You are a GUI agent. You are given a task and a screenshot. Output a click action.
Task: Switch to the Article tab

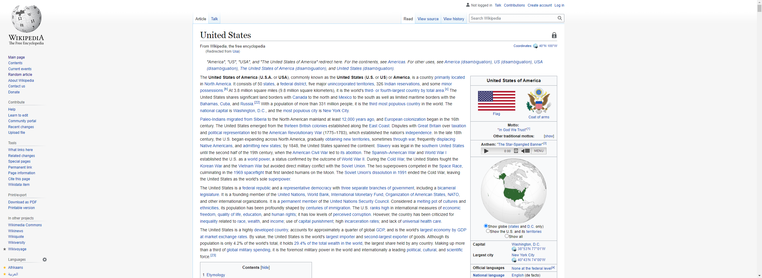click(x=201, y=19)
